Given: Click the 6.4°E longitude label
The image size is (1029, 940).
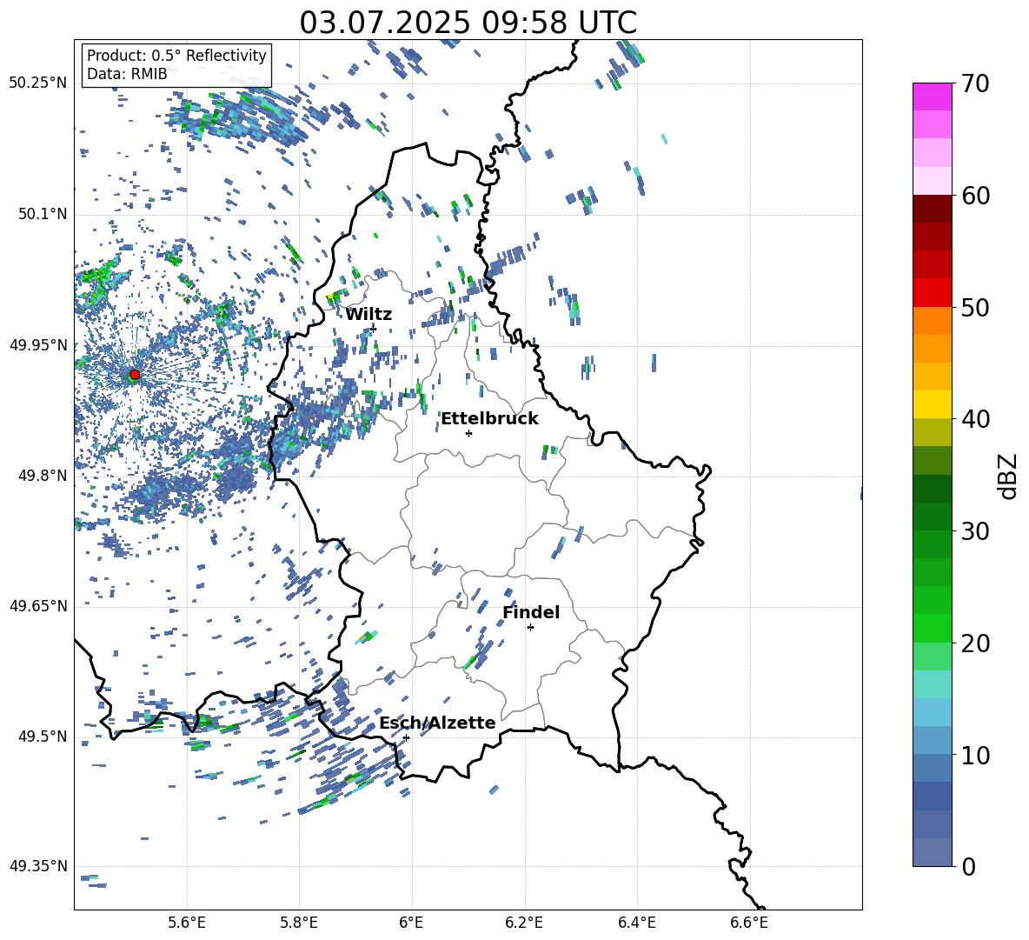Looking at the screenshot, I should 636,923.
